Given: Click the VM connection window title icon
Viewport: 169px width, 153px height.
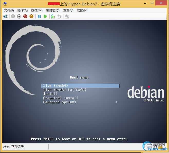Looking at the screenshot, I should [5, 4].
